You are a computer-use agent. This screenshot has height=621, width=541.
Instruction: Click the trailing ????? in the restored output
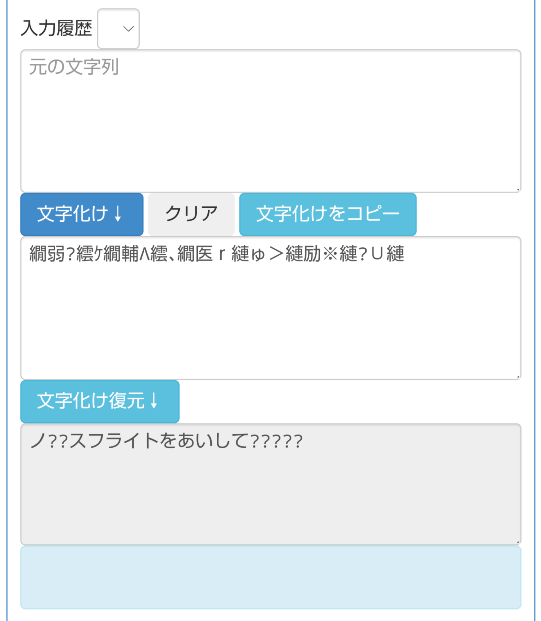276,441
